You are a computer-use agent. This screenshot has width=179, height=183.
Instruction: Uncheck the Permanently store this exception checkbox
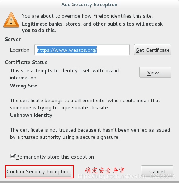13,156
